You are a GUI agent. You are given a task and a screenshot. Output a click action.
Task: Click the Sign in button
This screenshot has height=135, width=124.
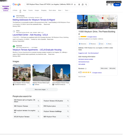117,5
